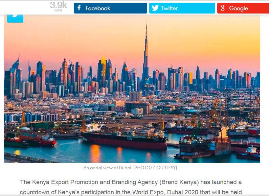This screenshot has width=269, height=196.
Task: Click the word VIEWS under the counter
Action: (x=58, y=10)
